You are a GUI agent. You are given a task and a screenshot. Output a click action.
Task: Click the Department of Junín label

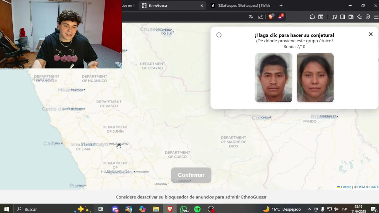tap(115, 129)
